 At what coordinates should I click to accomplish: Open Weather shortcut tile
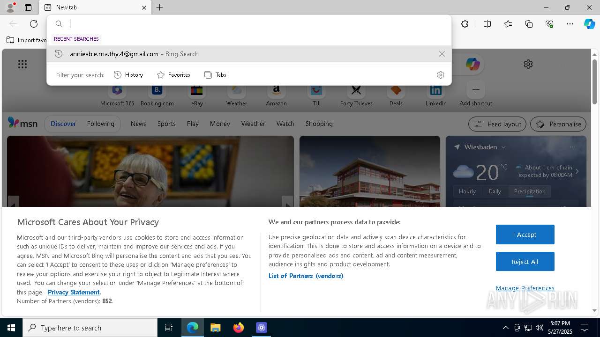click(x=237, y=95)
